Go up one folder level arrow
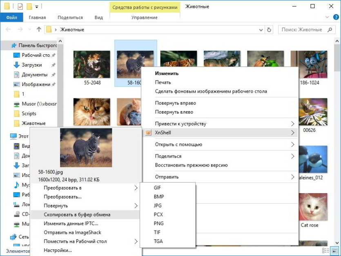Image resolution: width=341 pixels, height=256 pixels. point(39,29)
